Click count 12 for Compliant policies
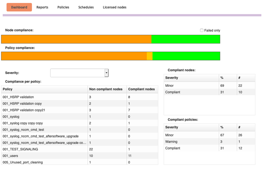Image resolution: width=263 pixels, height=192 pixels. coord(240,148)
